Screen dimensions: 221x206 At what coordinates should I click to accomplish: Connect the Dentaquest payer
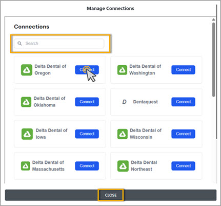coord(183,102)
